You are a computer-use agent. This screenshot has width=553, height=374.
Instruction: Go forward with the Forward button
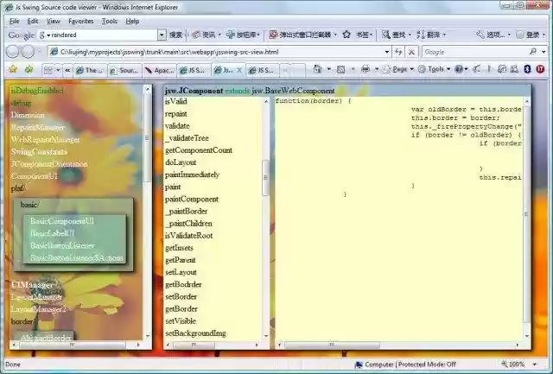click(29, 52)
